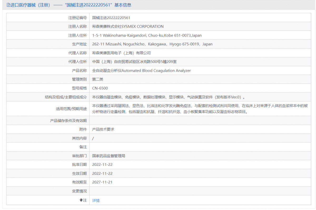
Task: Click expiry date value 2027-11-21
Action: tap(102, 182)
